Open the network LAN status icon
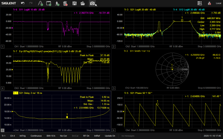Screen dimensions: 223x139 tap(209, 3)
